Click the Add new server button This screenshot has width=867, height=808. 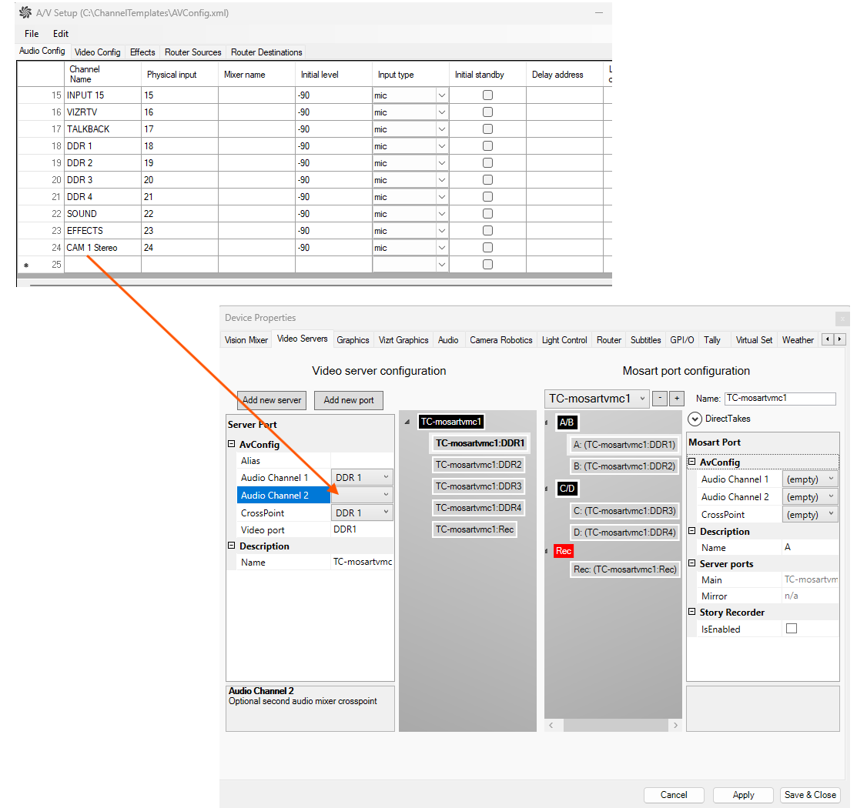click(271, 400)
